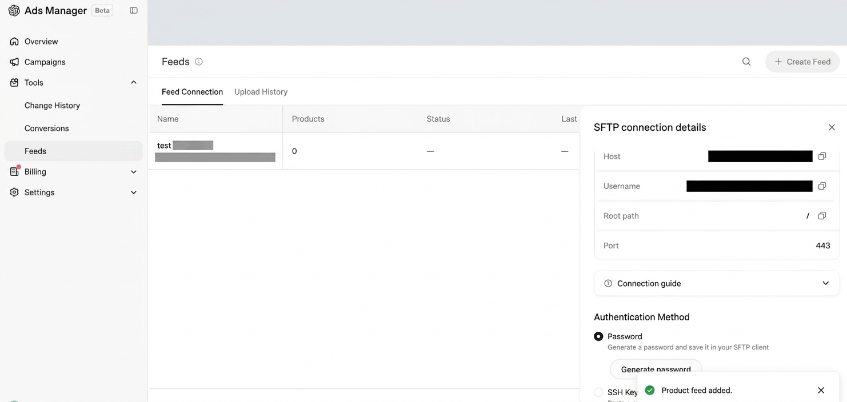Dismiss the Product feed added notification
Viewport: 847px width, 402px height.
821,391
